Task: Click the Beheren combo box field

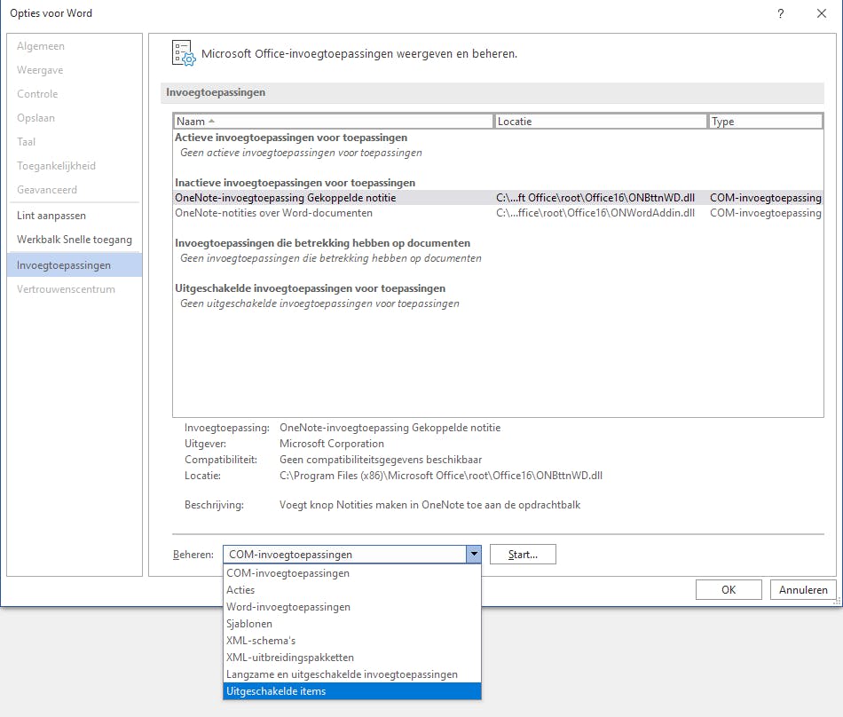Action: tap(345, 554)
